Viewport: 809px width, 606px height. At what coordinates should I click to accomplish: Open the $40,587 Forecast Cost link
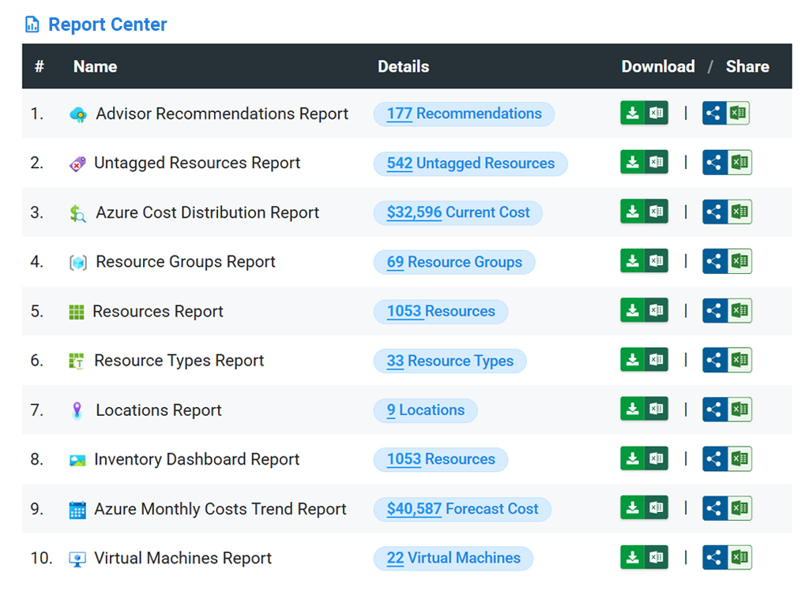pos(462,509)
